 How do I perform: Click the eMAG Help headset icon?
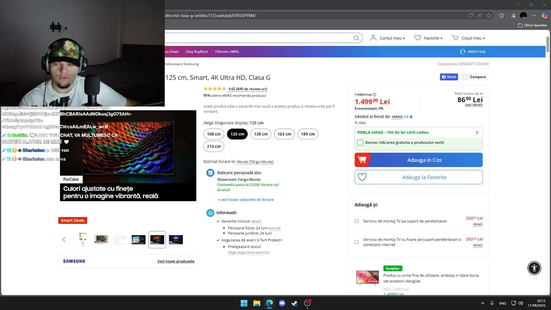coord(463,52)
